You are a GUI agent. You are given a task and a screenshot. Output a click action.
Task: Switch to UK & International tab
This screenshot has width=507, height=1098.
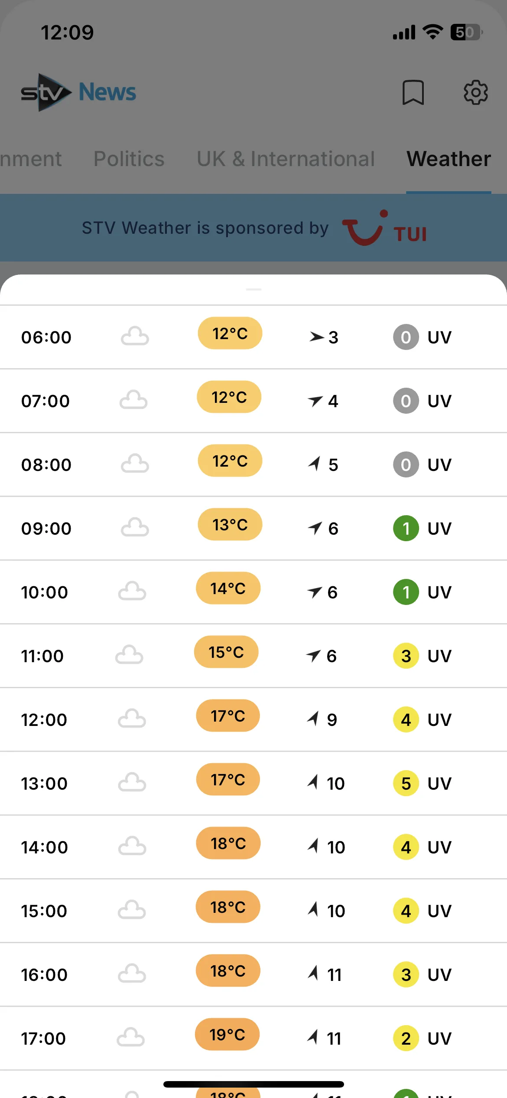[x=286, y=159]
